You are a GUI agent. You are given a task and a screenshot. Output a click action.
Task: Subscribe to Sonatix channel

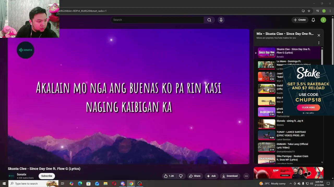coord(47,176)
